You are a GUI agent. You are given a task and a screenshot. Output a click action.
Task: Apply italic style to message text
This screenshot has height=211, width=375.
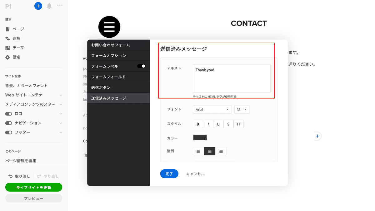pyautogui.click(x=208, y=124)
